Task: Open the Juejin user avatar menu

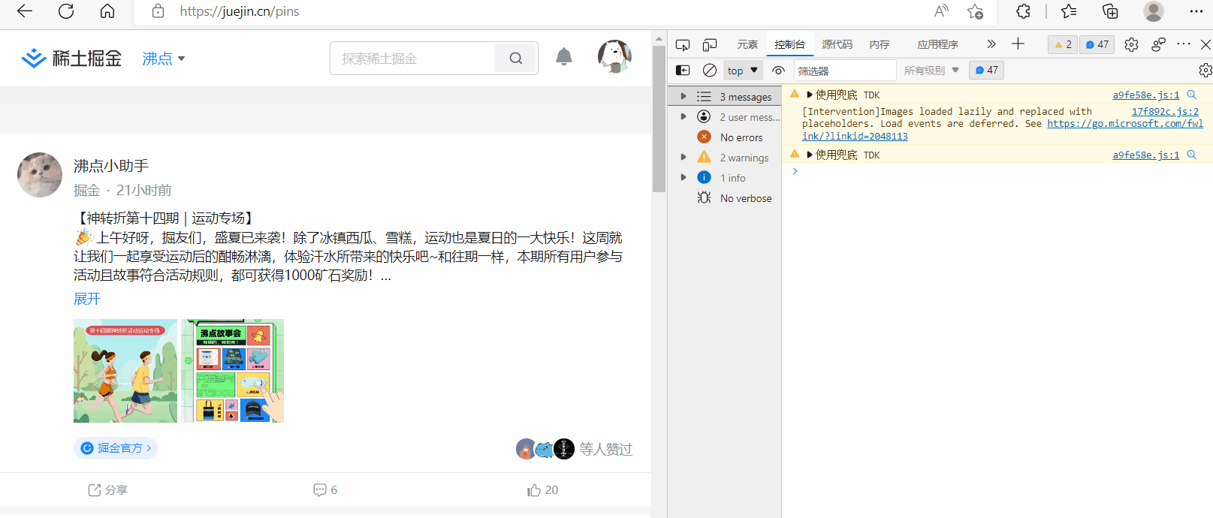Action: tap(614, 57)
